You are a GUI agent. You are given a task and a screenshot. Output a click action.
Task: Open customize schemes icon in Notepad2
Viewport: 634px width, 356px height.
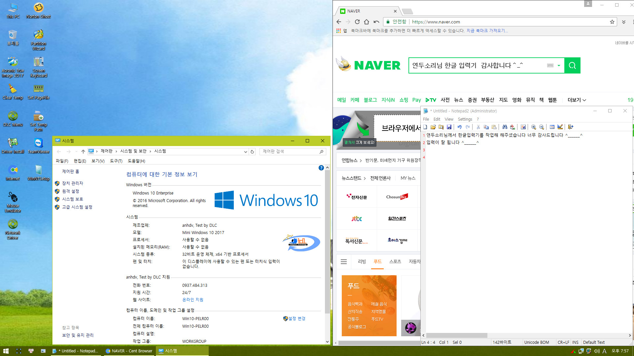coord(560,127)
